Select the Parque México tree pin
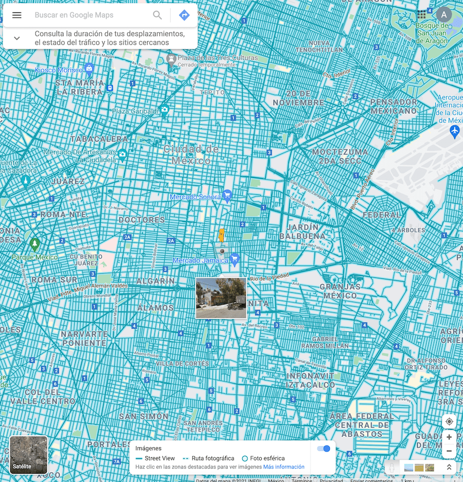The image size is (463, 482). 34,244
